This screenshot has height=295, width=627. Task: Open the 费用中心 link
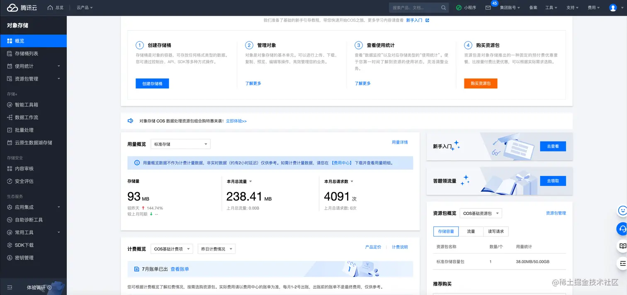(342, 163)
